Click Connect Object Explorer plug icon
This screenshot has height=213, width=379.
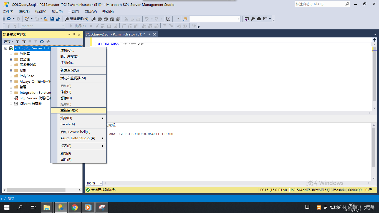coord(17,41)
